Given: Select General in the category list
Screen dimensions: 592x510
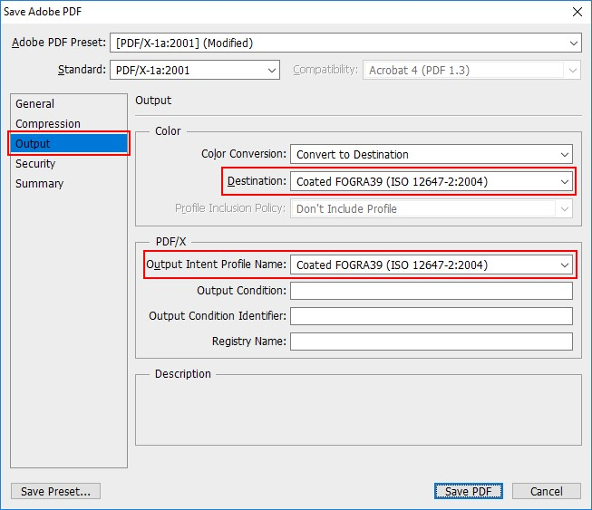Looking at the screenshot, I should [x=35, y=104].
